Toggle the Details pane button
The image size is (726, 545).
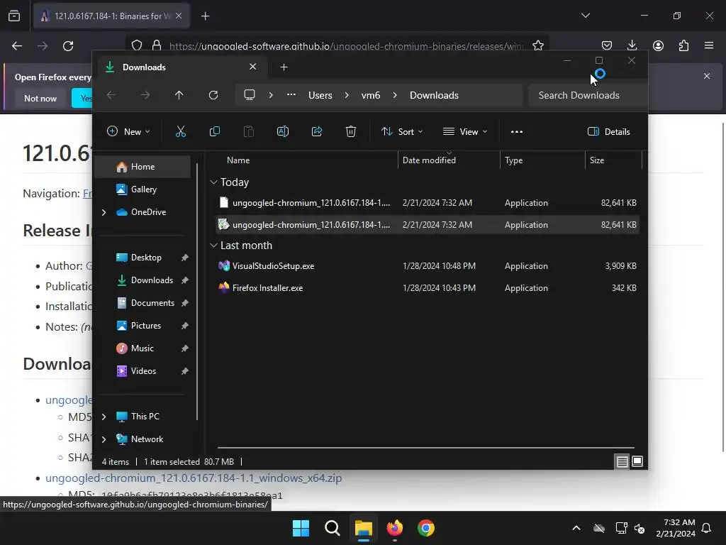coord(609,131)
